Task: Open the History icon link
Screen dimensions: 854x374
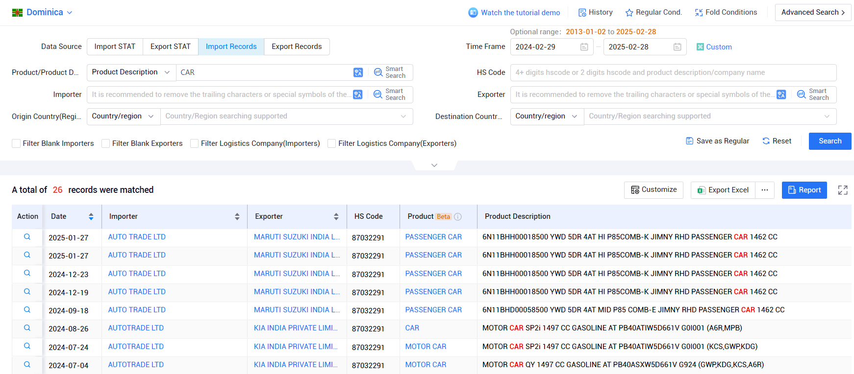Action: click(x=582, y=13)
